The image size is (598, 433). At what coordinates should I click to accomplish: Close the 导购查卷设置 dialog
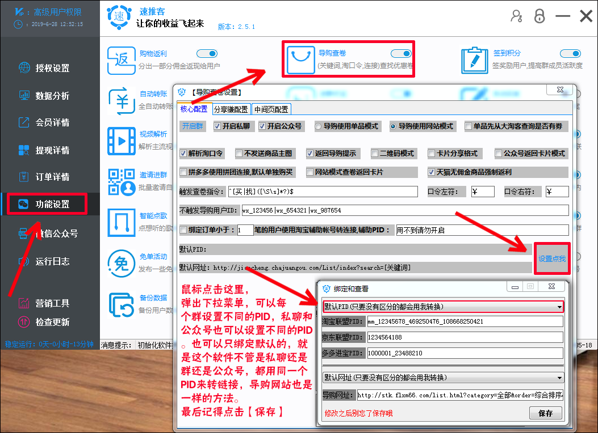(x=560, y=90)
